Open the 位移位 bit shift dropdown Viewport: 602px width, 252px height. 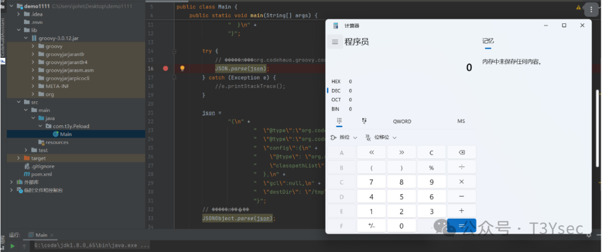[381, 137]
